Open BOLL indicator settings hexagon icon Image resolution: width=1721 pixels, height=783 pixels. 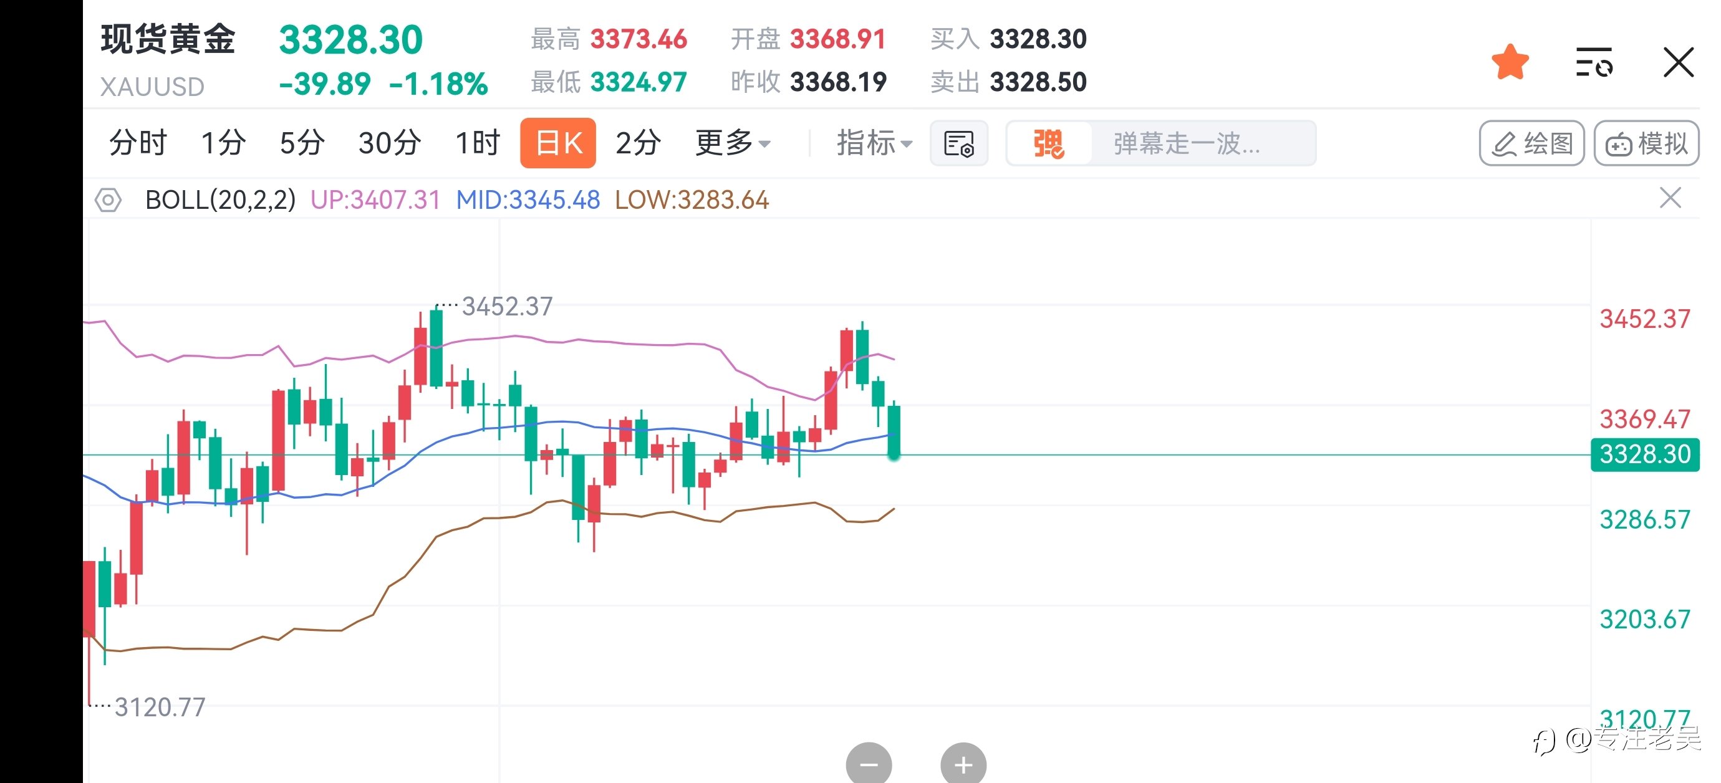pos(107,199)
